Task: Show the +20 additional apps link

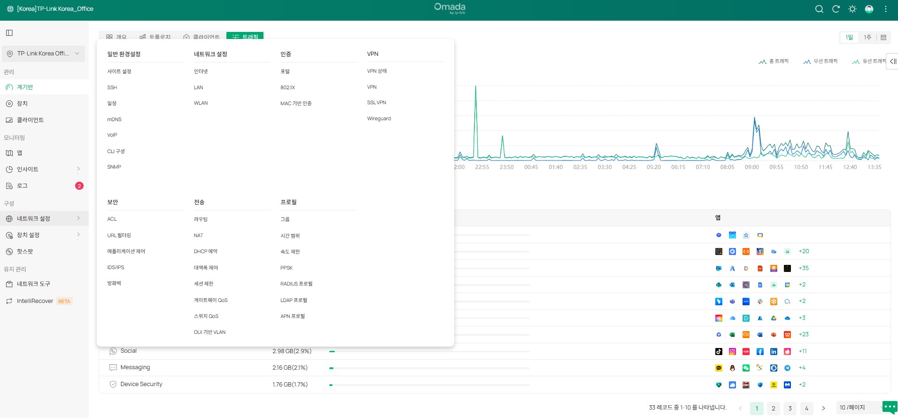Action: (804, 251)
